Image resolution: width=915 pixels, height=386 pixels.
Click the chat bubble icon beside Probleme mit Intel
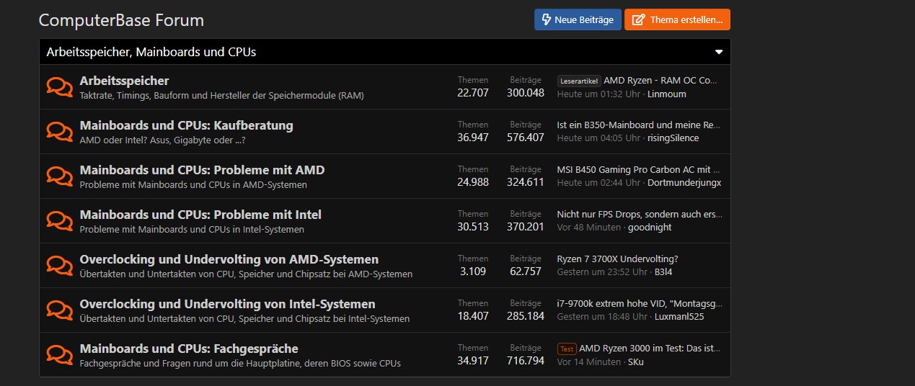click(59, 221)
